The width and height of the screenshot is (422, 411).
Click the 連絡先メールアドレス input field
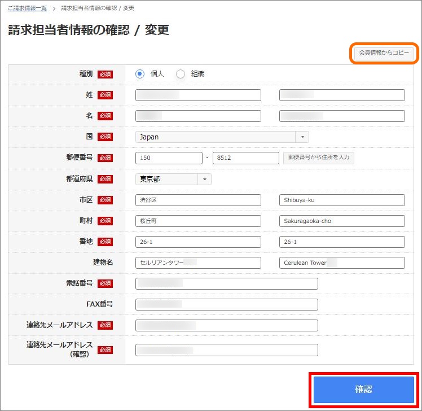[227, 325]
